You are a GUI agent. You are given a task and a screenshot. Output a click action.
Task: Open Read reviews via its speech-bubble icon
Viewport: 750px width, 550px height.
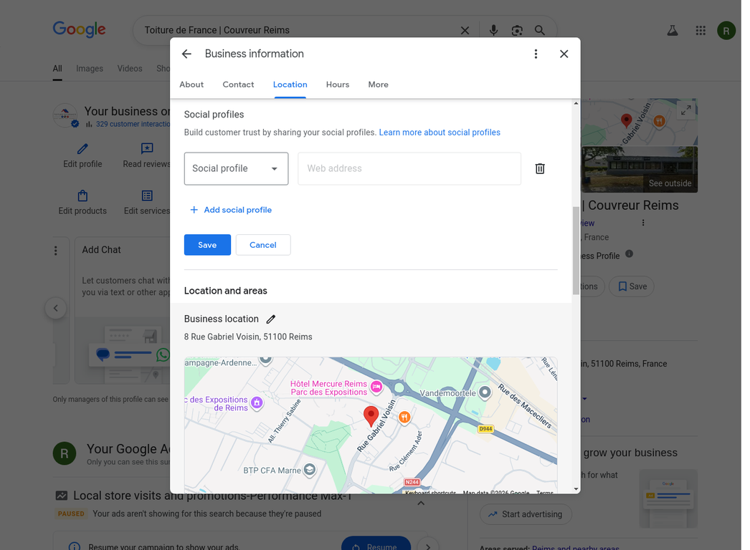(x=146, y=148)
